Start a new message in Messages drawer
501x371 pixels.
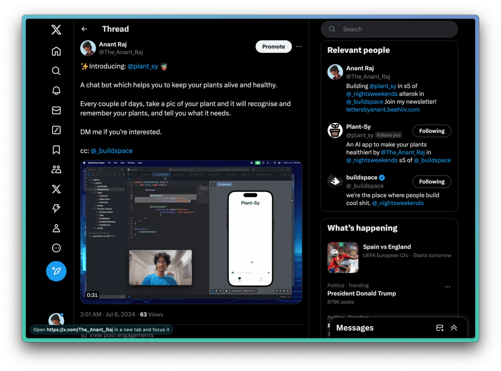(440, 328)
